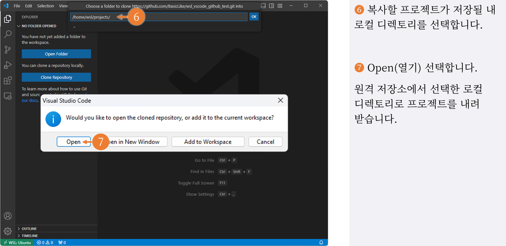Click the Go to File shortcut hint

tap(215, 160)
